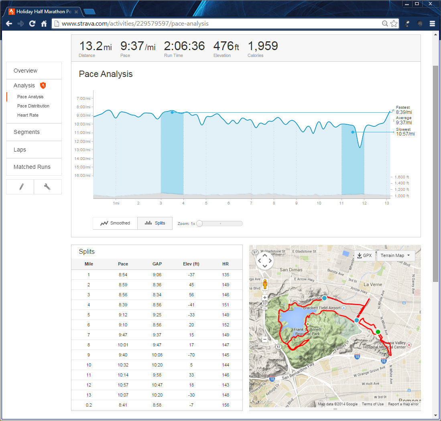
Task: Go to browser home page icon
Action: pyautogui.click(x=44, y=24)
